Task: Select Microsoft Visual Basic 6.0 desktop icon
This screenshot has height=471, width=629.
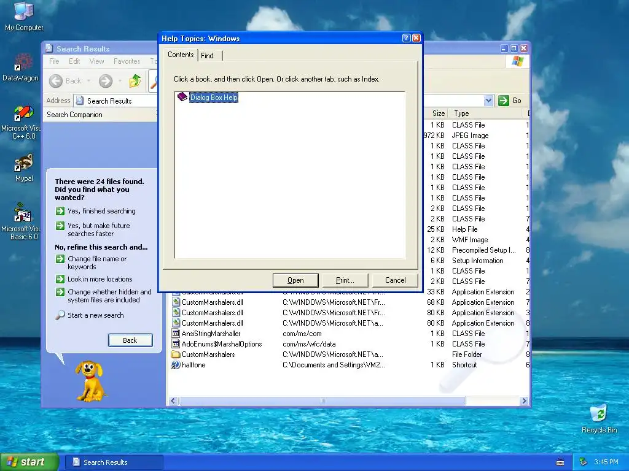Action: click(23, 213)
